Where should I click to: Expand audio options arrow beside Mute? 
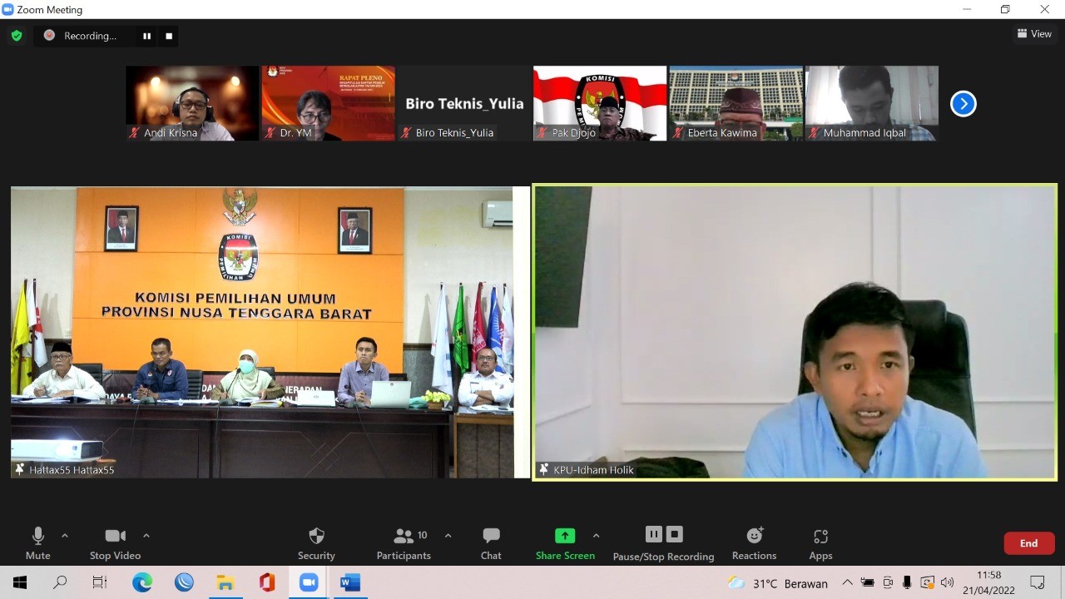coord(65,536)
